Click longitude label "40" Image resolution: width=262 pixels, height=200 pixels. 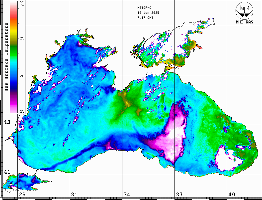coord(232,195)
